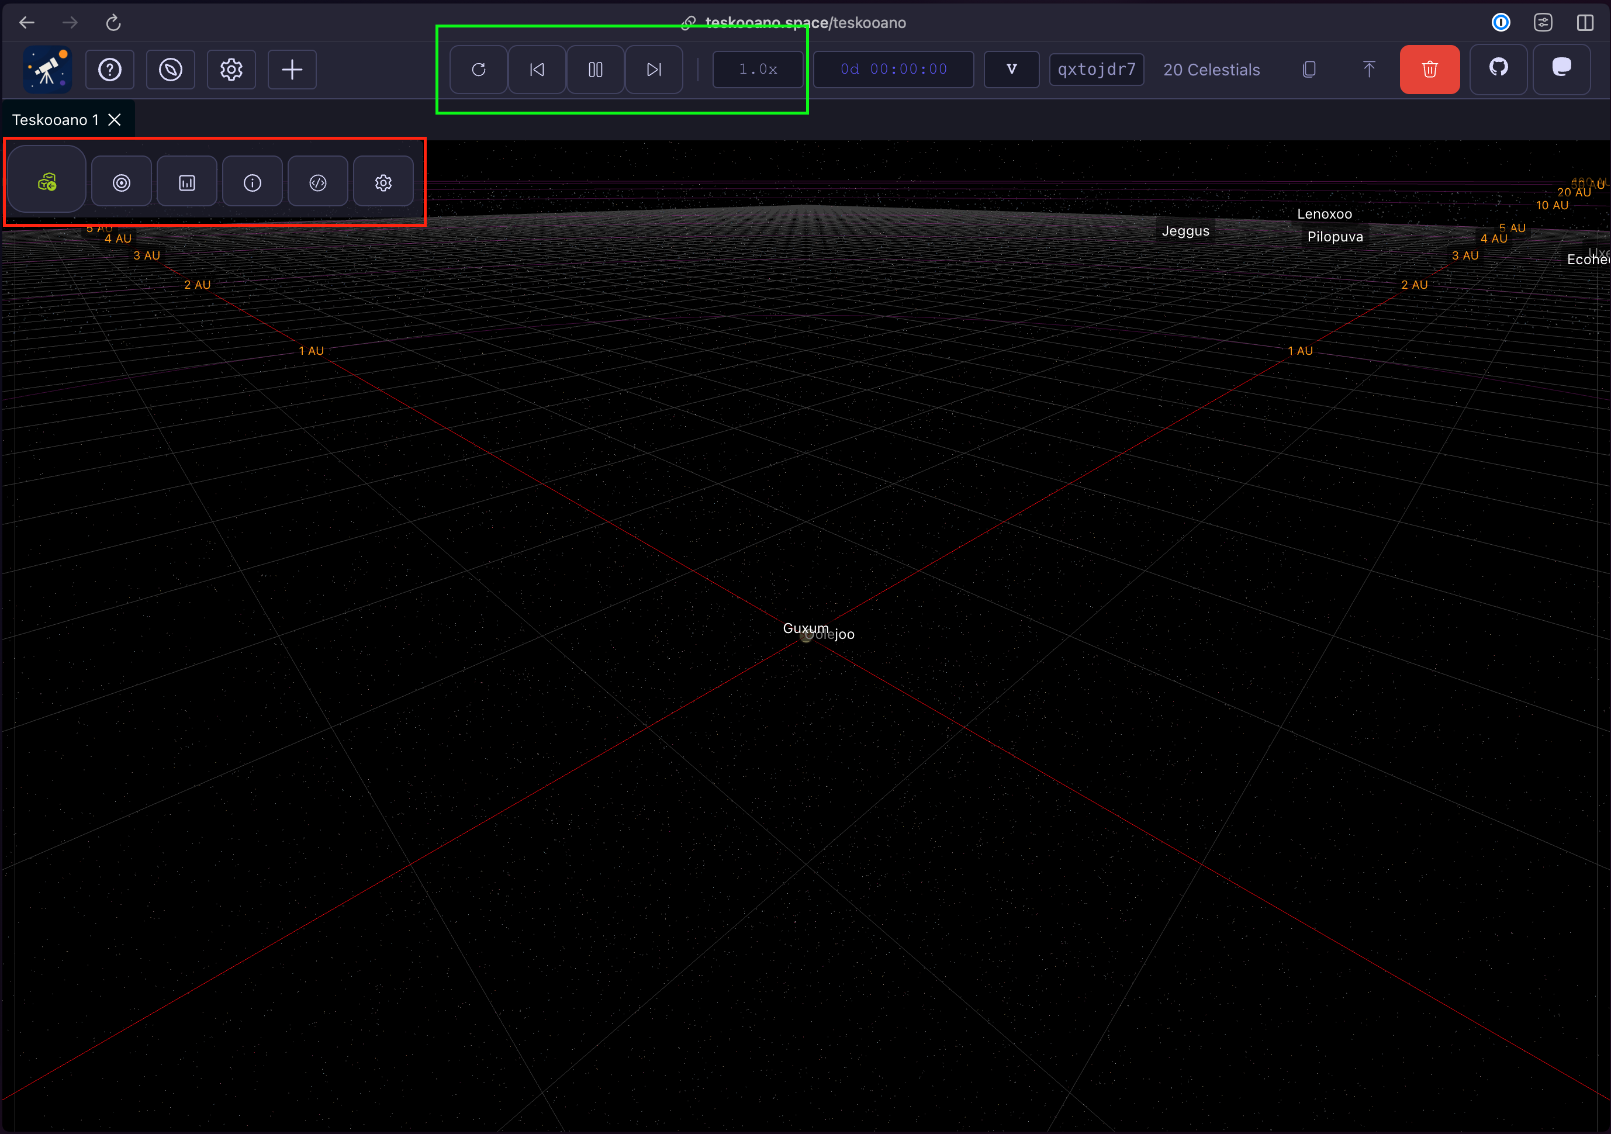Open the code debug panel icon
Viewport: 1611px width, 1134px height.
pos(318,182)
